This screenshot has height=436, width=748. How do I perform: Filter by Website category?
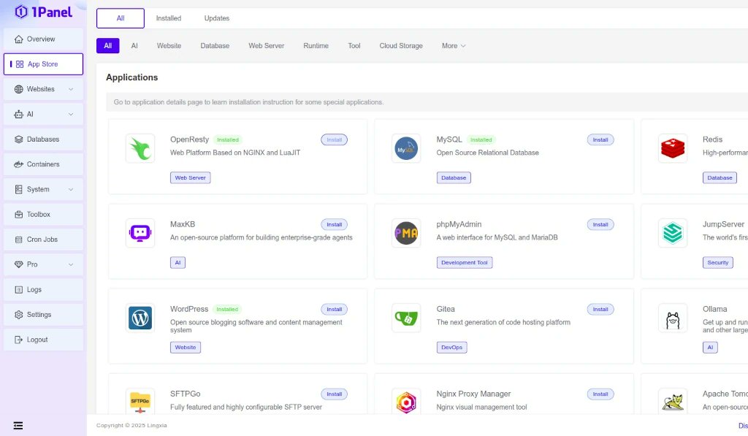tap(169, 46)
